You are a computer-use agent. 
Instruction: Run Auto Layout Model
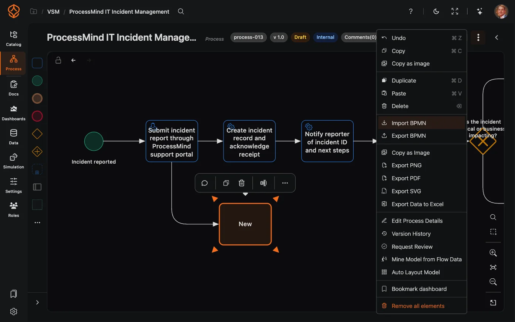click(421, 272)
